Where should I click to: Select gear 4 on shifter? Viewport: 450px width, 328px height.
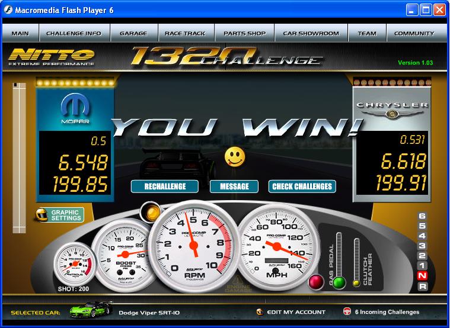[x=422, y=236]
